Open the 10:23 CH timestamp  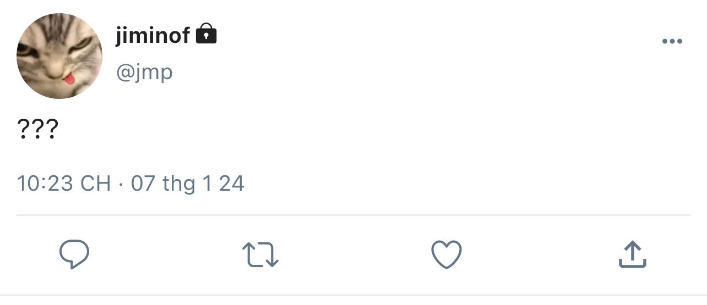coord(64,183)
